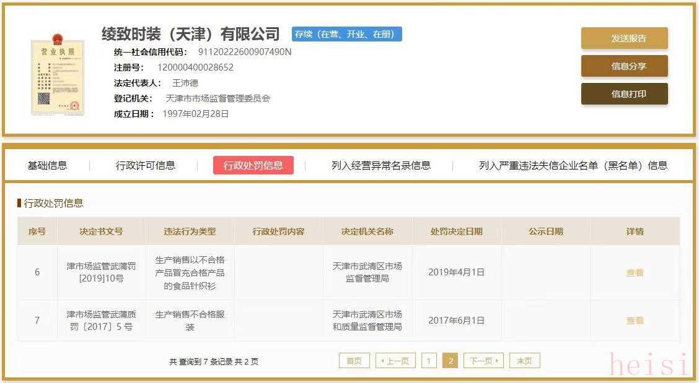Viewport: 699px width, 383px height.
Task: Click the 存续（在营、开业、在册）status badge
Action: click(346, 34)
